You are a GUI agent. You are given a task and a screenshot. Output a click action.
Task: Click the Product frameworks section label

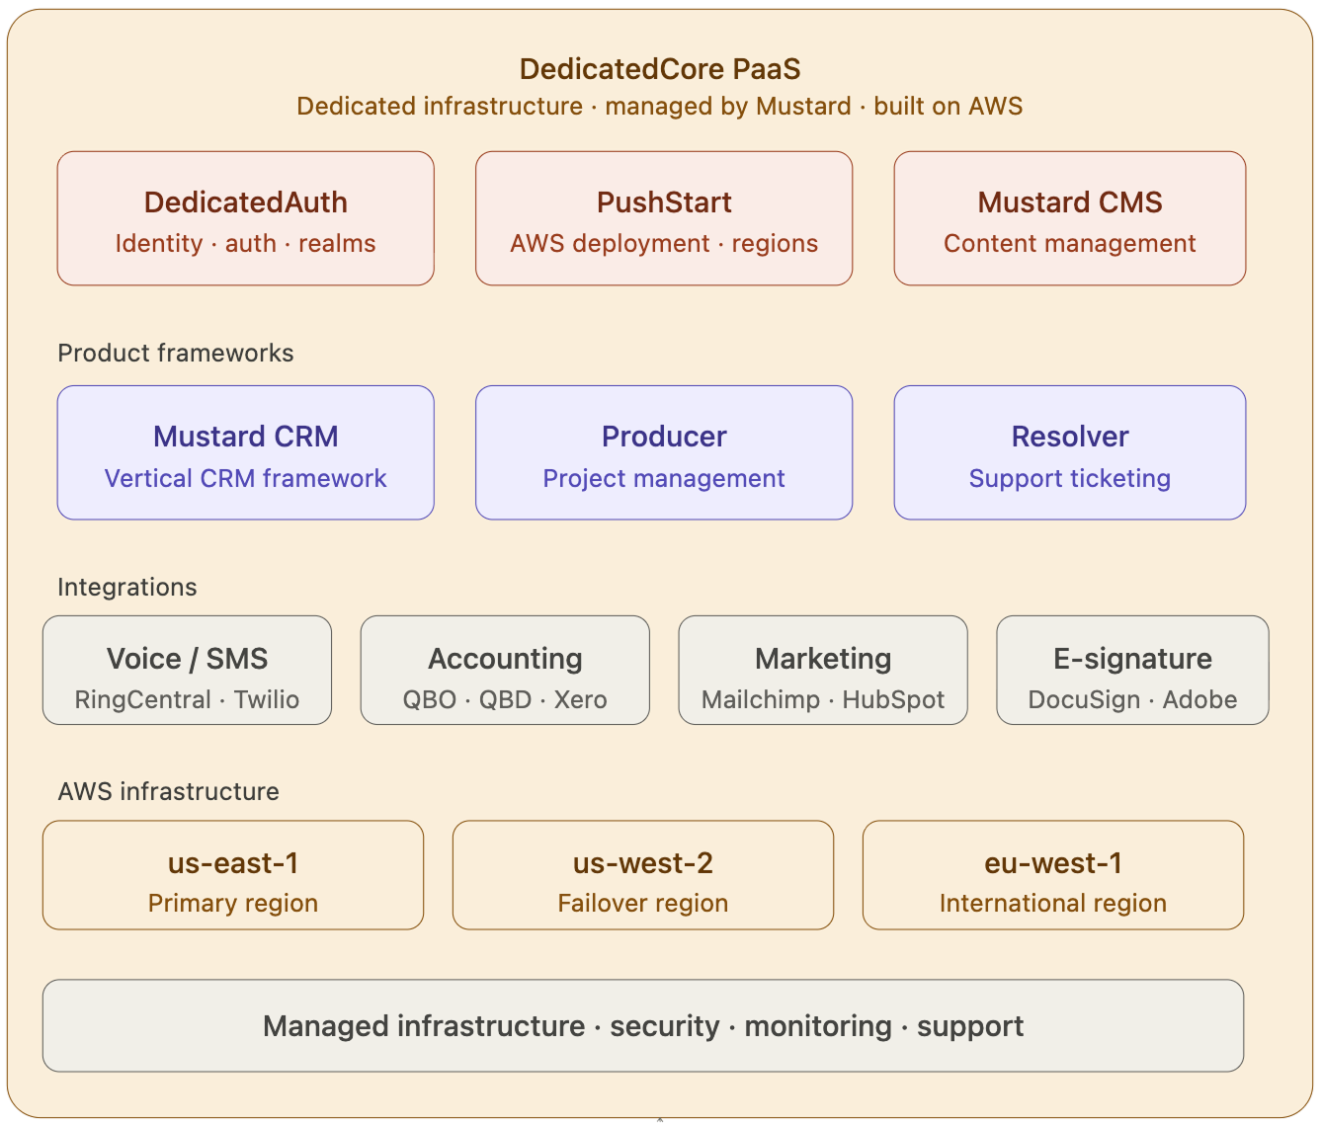[x=176, y=354]
